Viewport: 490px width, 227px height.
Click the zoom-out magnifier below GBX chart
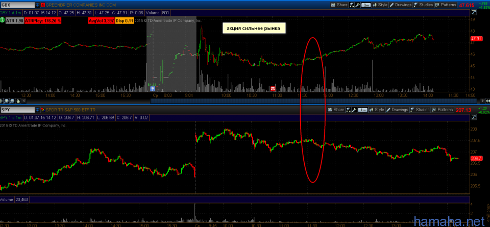click(x=12, y=101)
